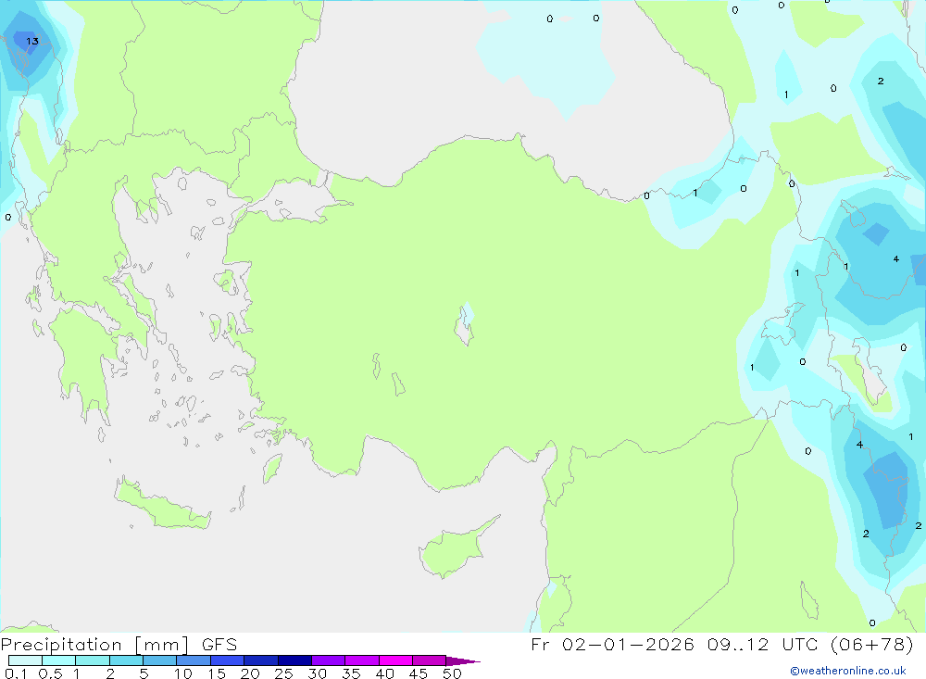Click the '0.1' label on the color scale
This screenshot has height=679, width=926.
16,673
